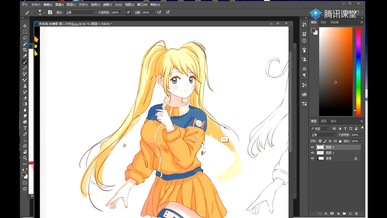Toggle pressure for opacity icon
Image resolution: width=387 pixels, height=218 pixels.
[128, 12]
